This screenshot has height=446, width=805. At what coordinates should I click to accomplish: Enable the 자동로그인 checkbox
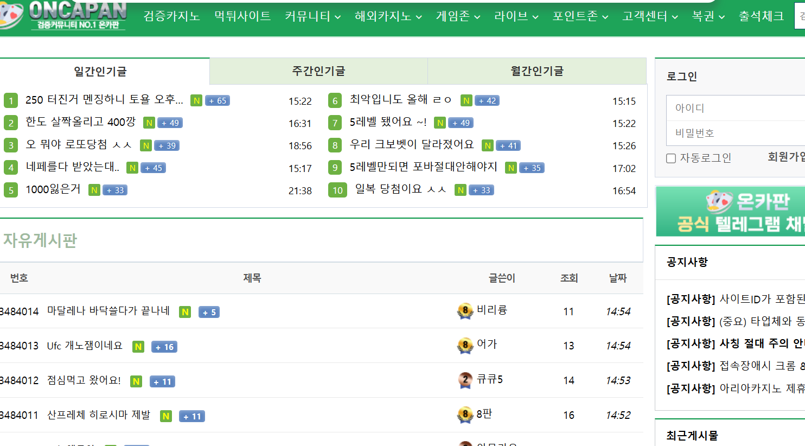click(671, 158)
